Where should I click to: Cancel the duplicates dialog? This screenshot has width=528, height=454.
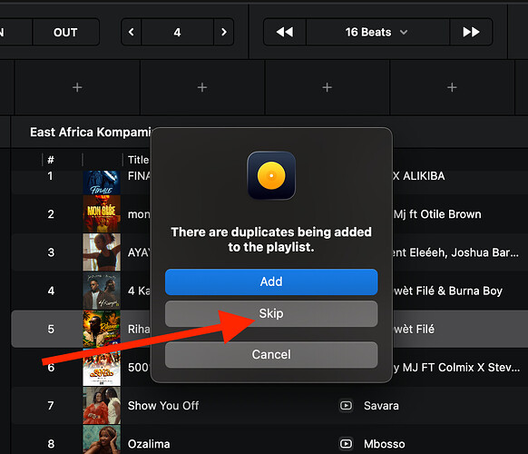pyautogui.click(x=271, y=354)
